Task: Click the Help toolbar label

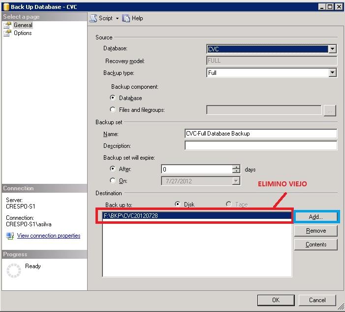Action: tap(137, 18)
